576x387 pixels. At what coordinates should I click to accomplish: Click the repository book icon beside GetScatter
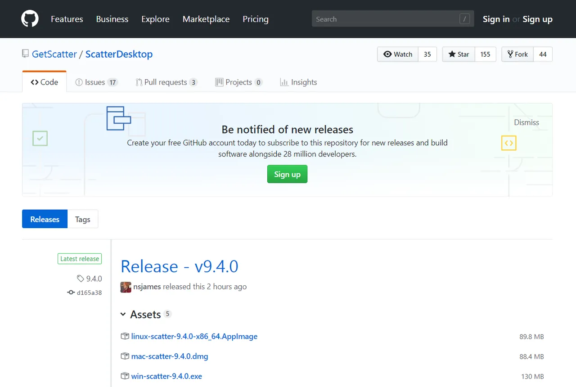click(25, 54)
